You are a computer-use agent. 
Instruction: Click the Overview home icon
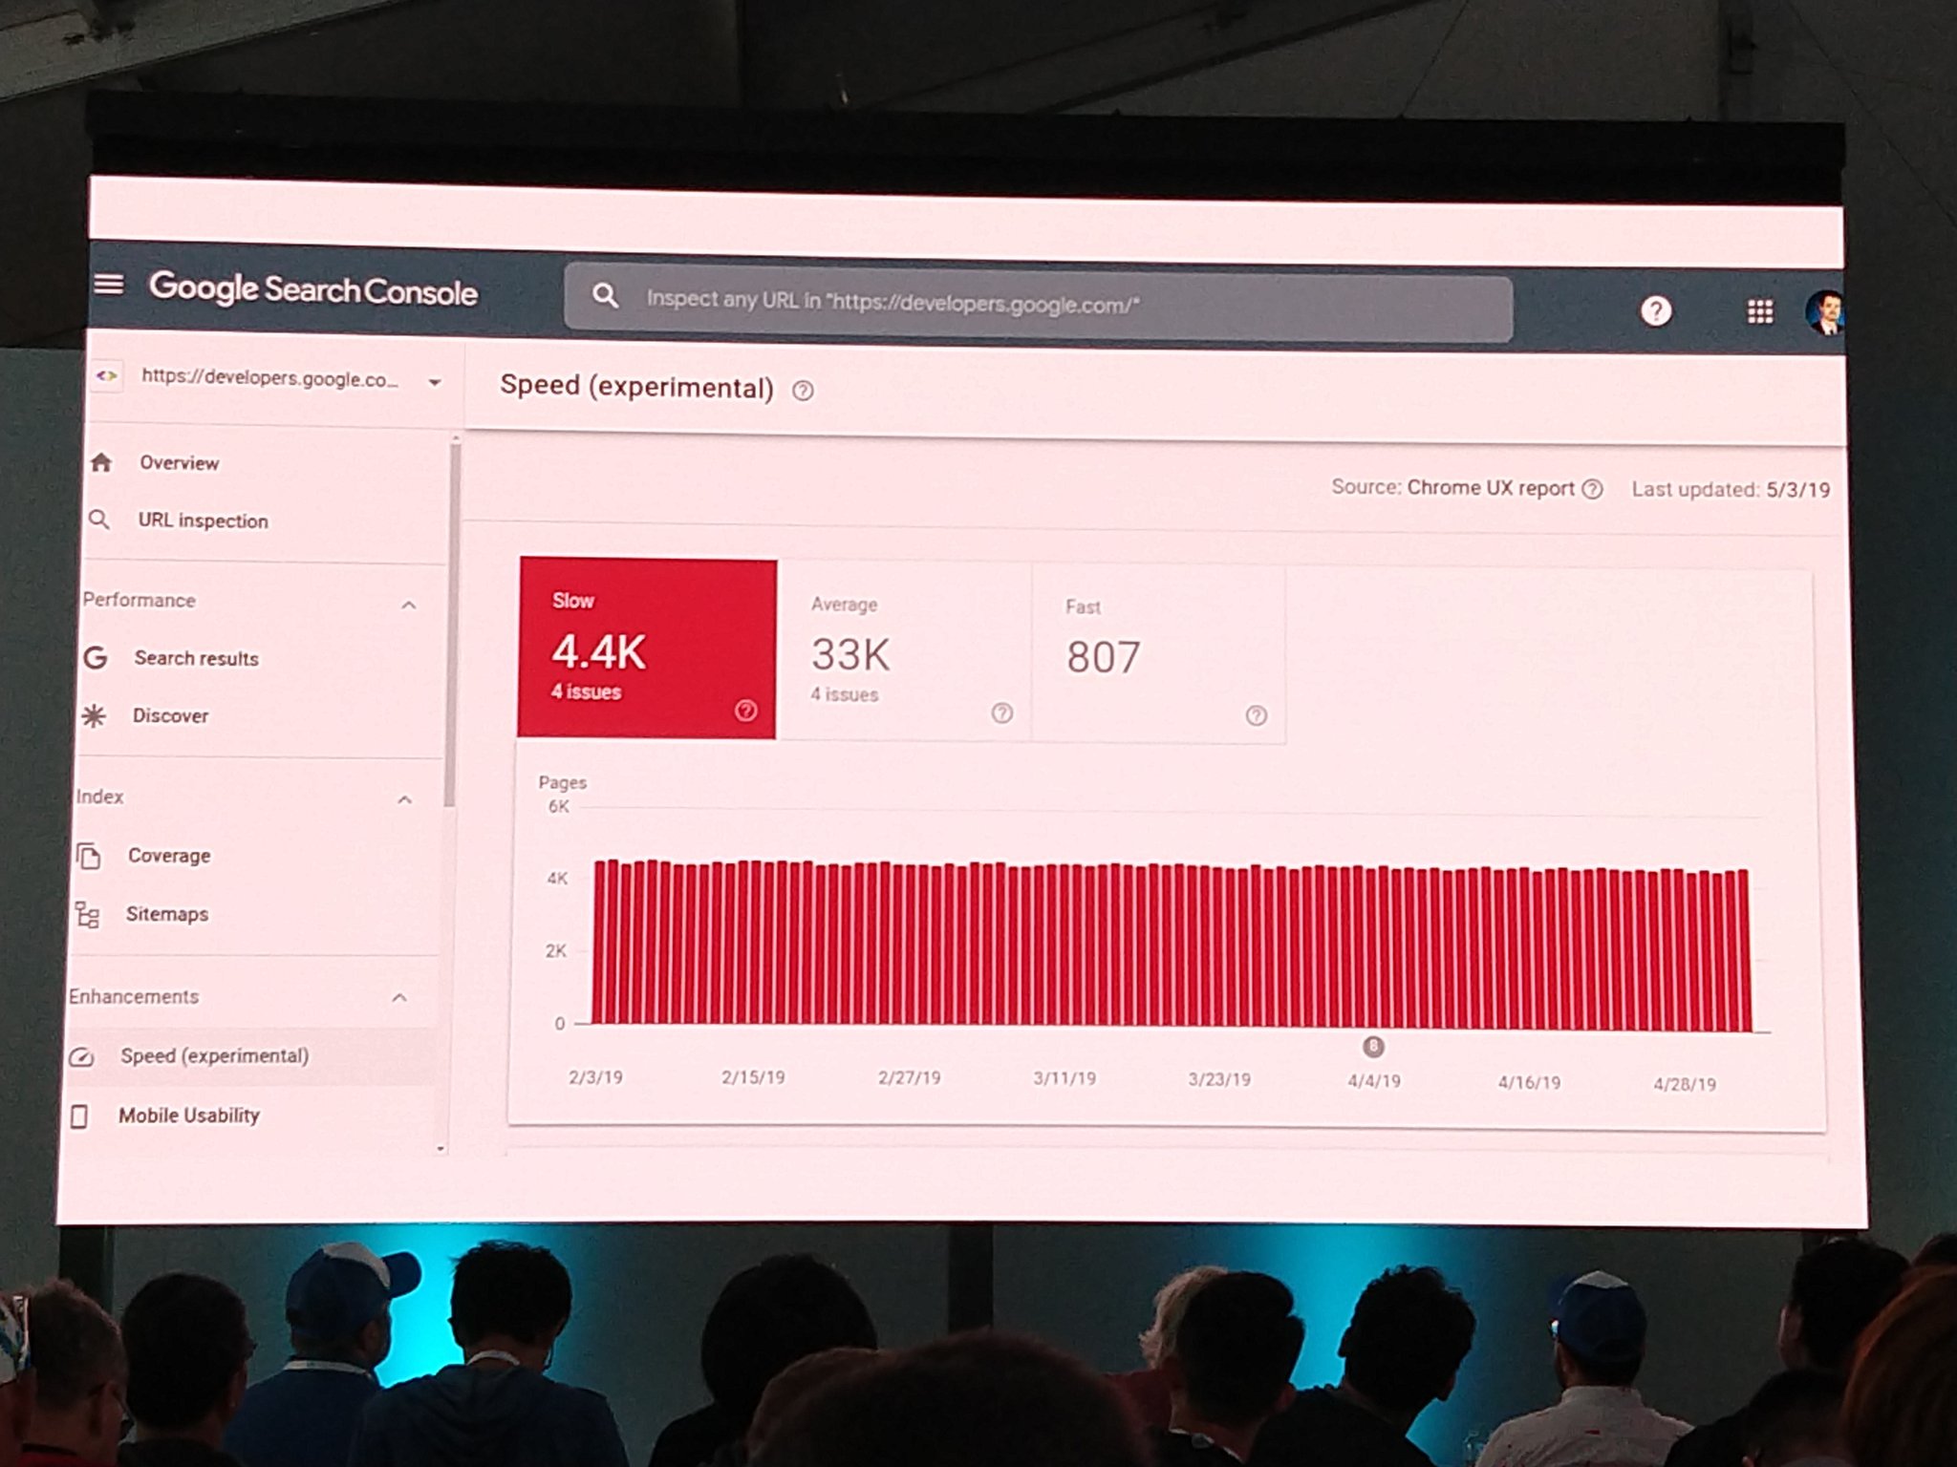click(x=101, y=462)
